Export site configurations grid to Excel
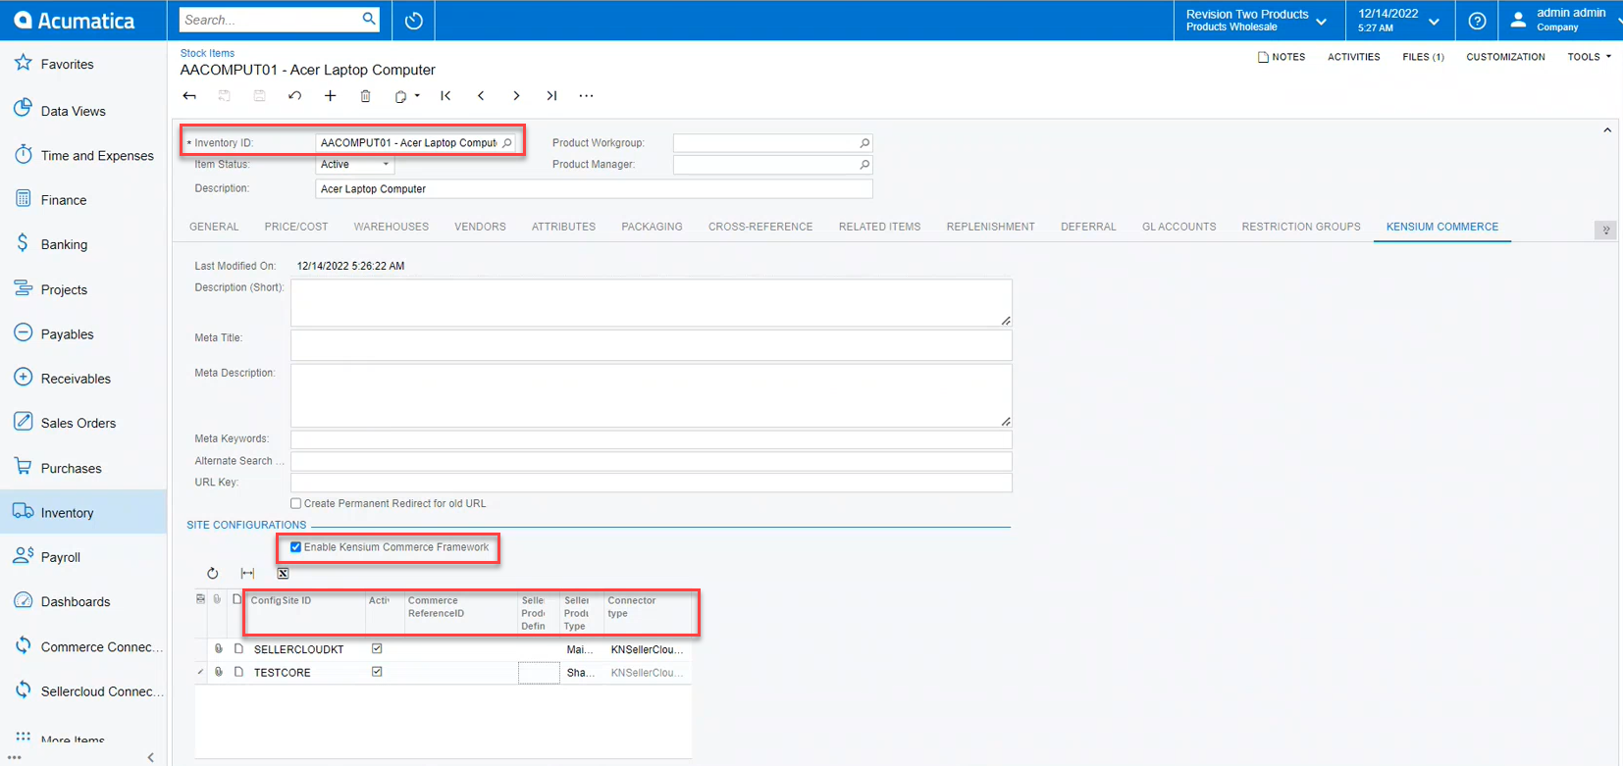This screenshot has height=766, width=1623. (283, 574)
